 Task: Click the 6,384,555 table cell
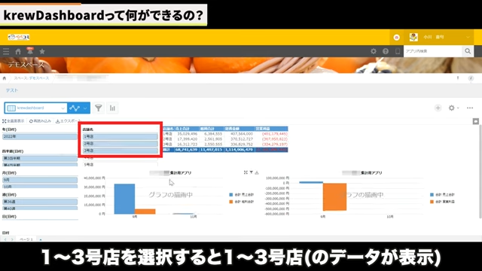pos(212,134)
